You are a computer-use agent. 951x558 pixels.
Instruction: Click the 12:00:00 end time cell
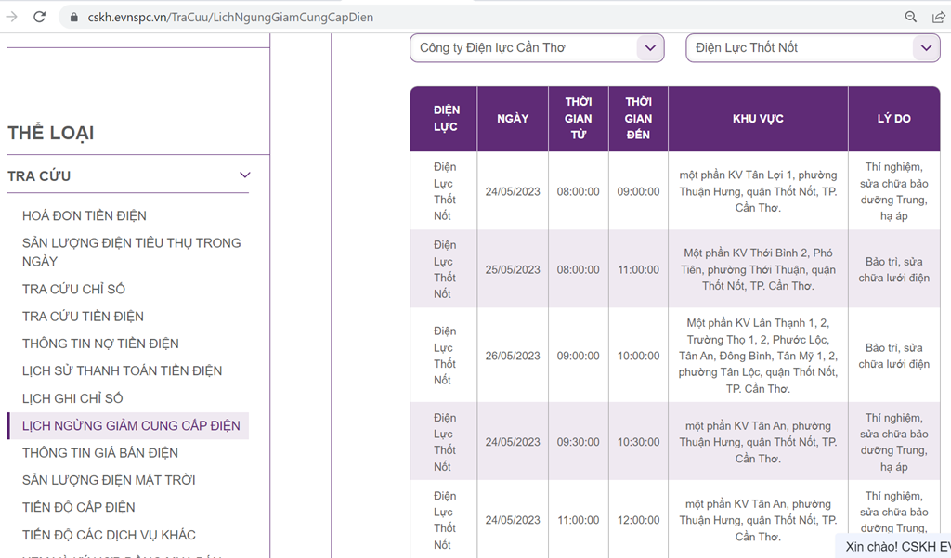click(639, 520)
